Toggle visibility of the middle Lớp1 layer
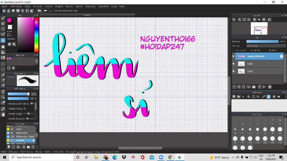 (233, 64)
